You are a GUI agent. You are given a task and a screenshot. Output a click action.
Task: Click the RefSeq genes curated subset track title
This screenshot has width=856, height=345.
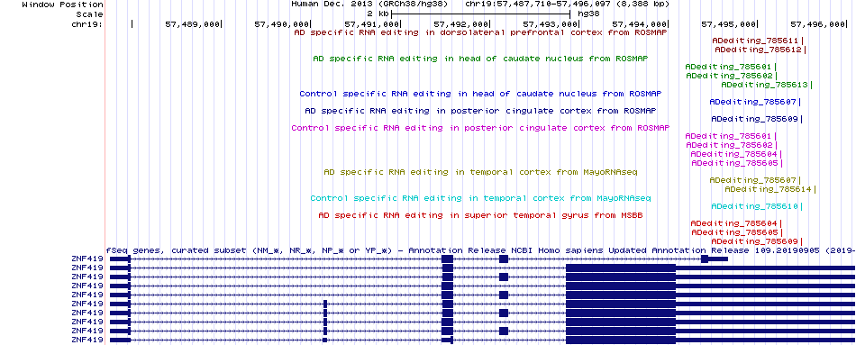pos(480,250)
